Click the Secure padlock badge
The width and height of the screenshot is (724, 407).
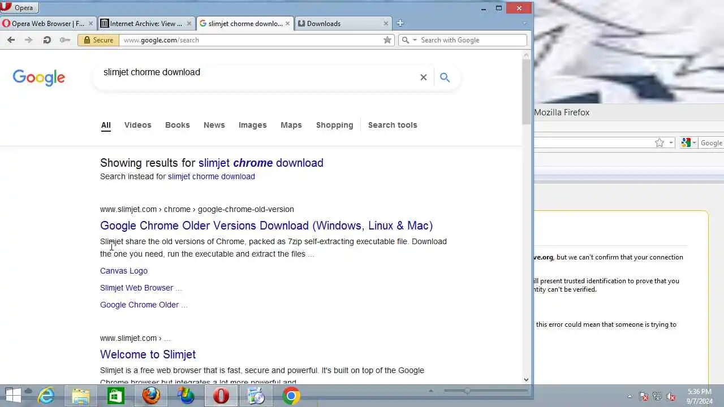click(x=98, y=40)
